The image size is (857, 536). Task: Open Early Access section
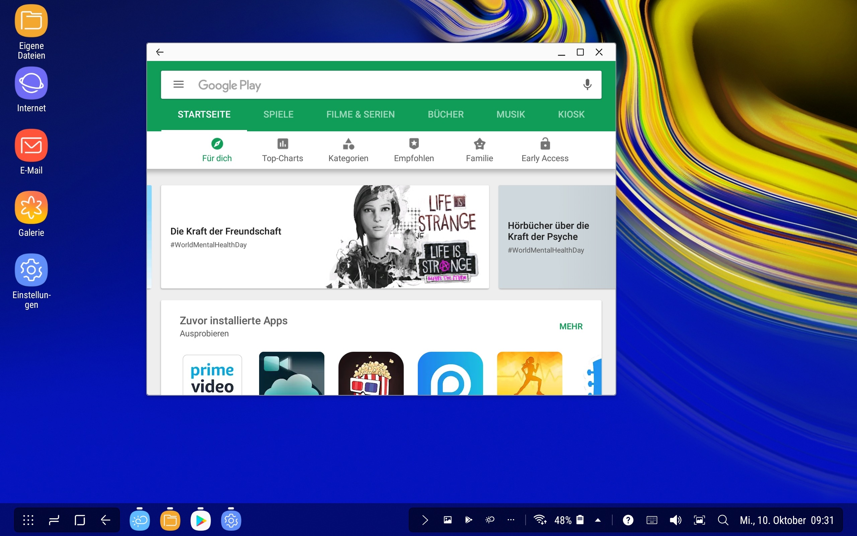click(x=545, y=150)
